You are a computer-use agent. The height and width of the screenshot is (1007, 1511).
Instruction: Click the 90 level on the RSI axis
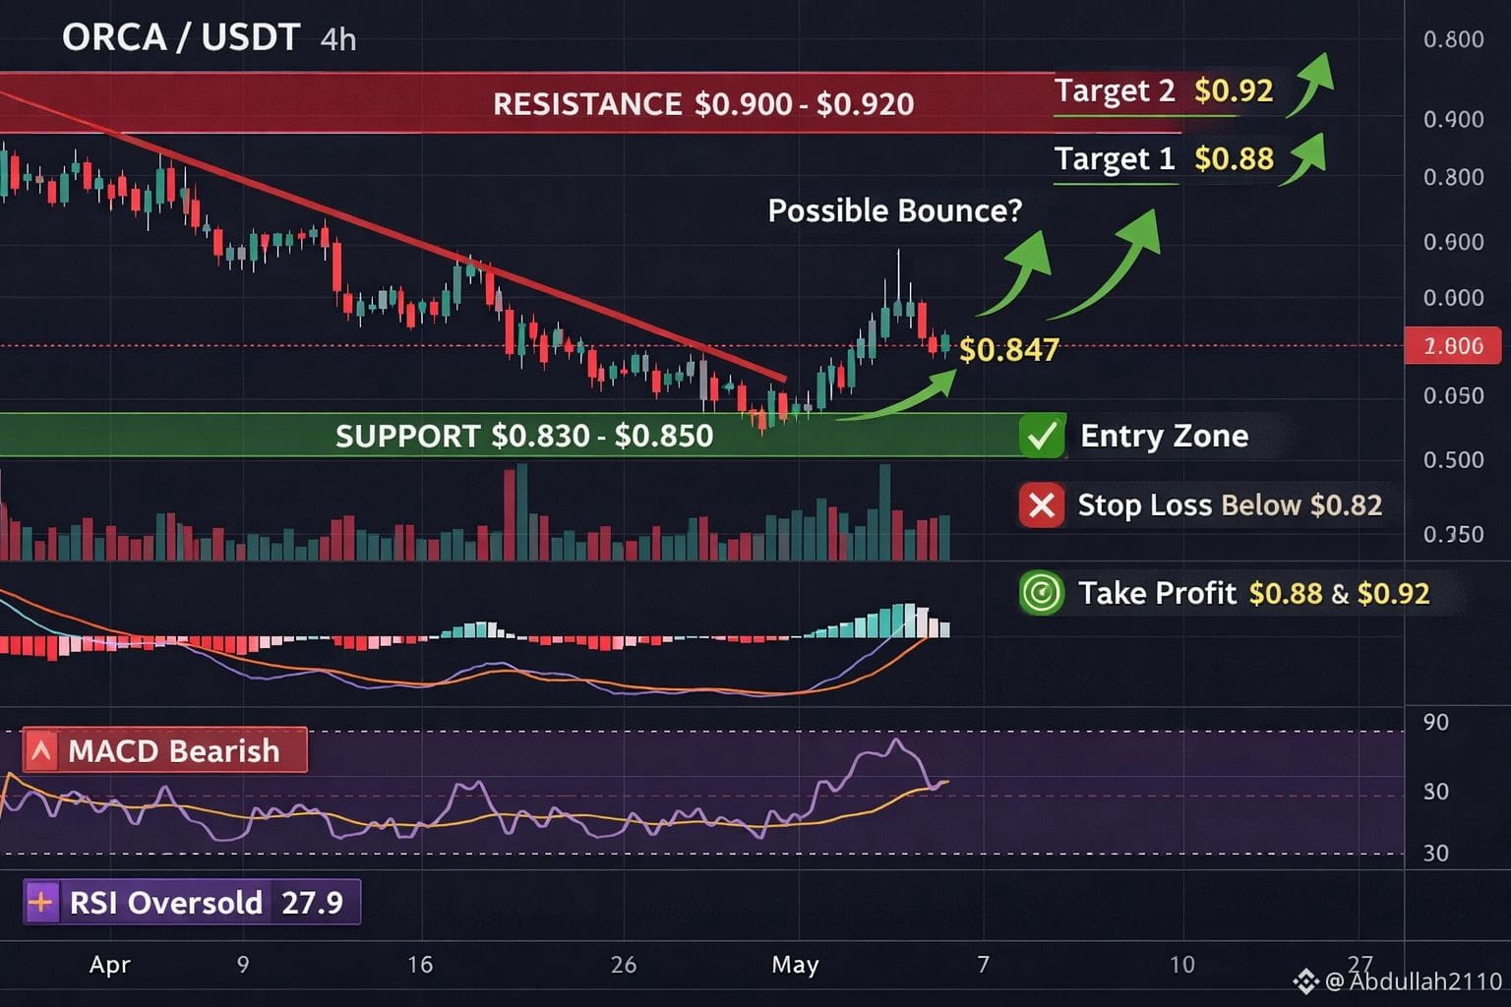click(x=1436, y=722)
